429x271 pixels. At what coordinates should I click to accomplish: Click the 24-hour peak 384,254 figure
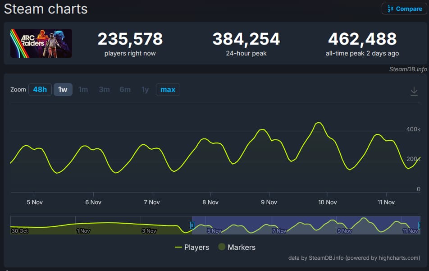[246, 39]
